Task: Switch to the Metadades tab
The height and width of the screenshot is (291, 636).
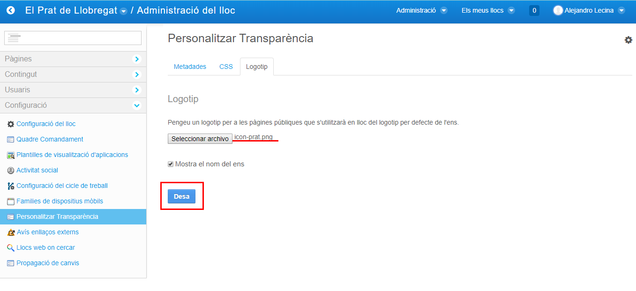Action: pos(190,67)
